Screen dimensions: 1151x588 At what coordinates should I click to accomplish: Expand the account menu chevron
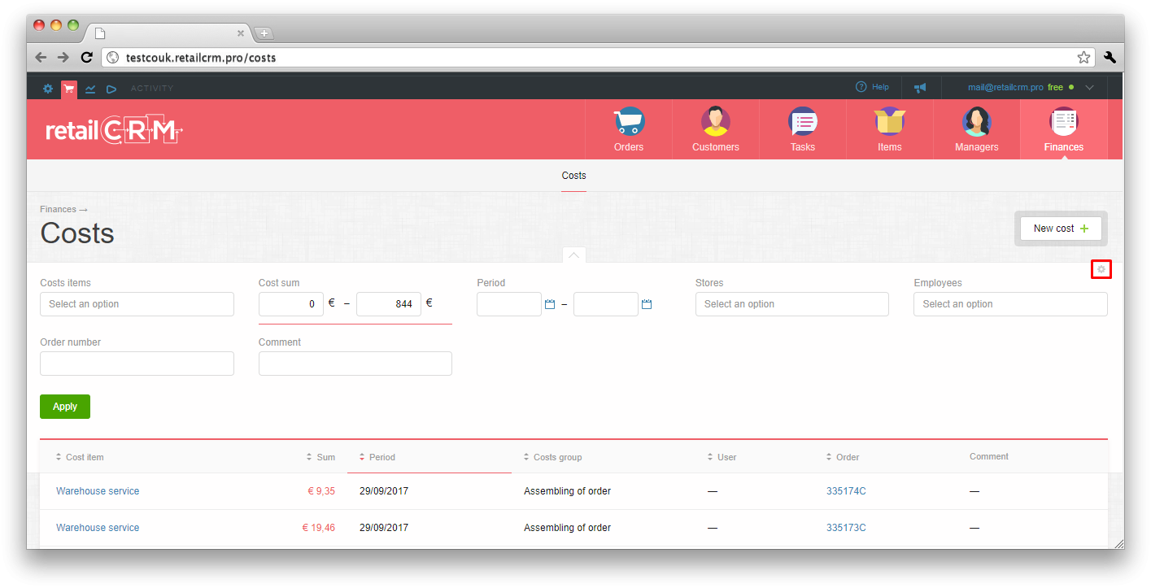(x=1090, y=87)
